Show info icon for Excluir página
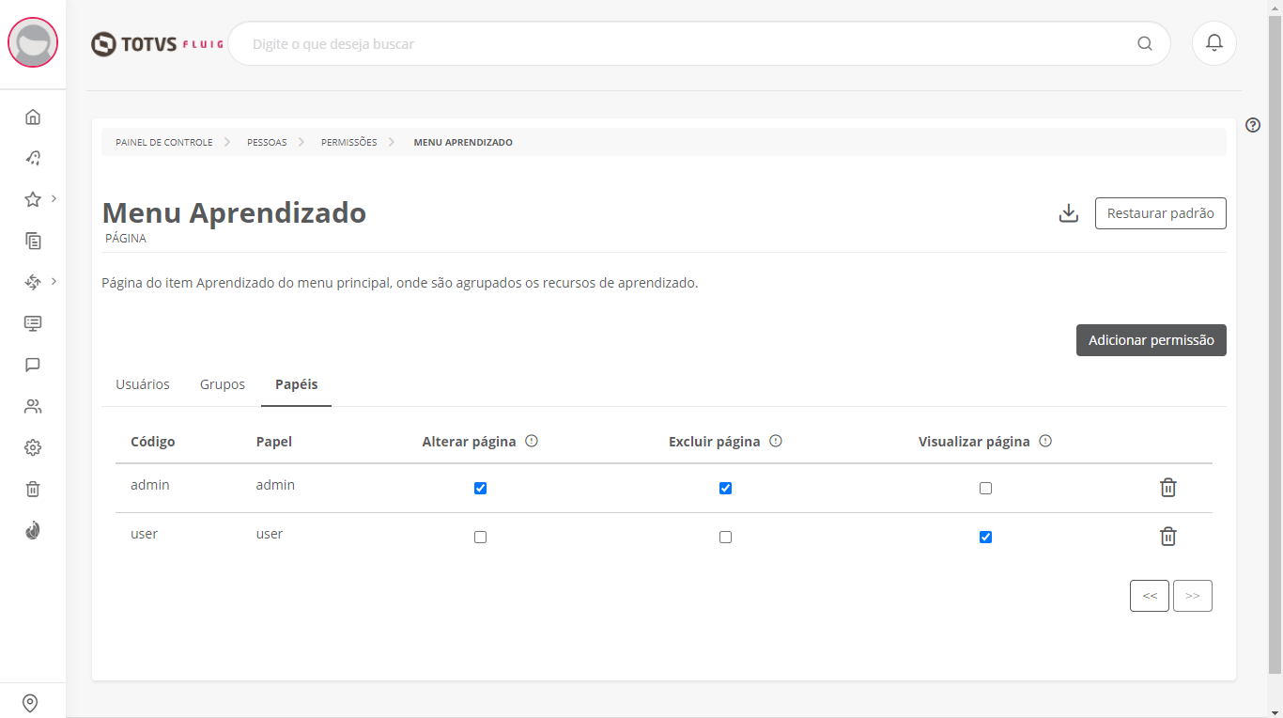Screen dimensions: 1283x718 point(776,441)
